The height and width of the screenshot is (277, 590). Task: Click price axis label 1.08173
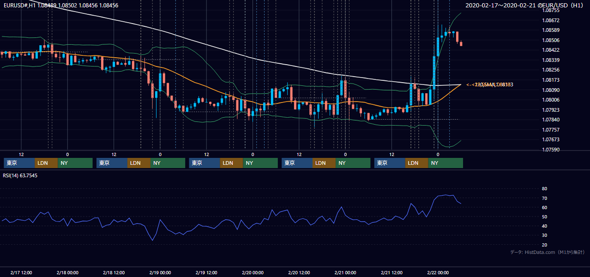click(x=552, y=80)
